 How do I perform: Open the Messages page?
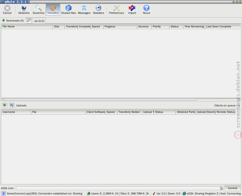coord(84,10)
